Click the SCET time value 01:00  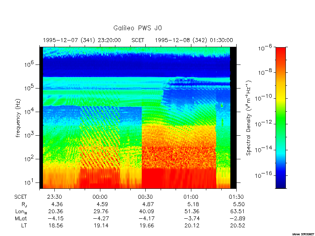191,197
